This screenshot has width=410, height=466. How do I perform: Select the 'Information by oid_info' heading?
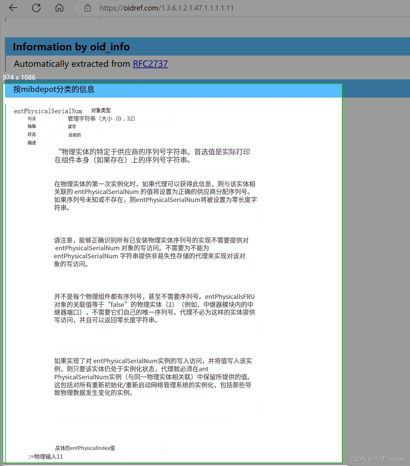[71, 47]
